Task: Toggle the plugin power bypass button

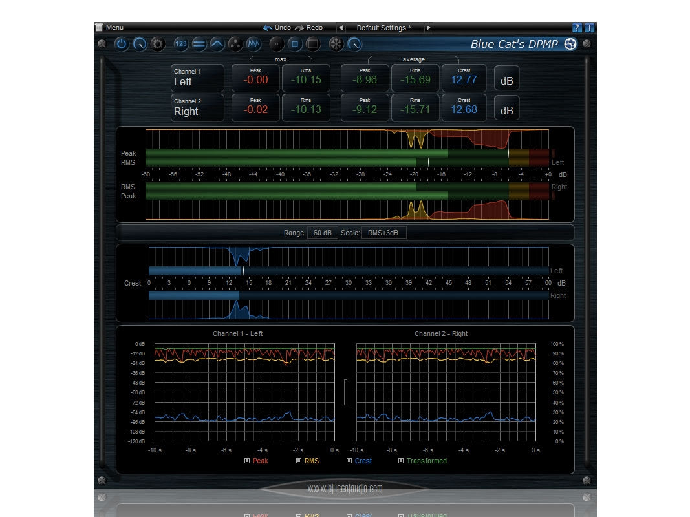Action: (x=121, y=44)
